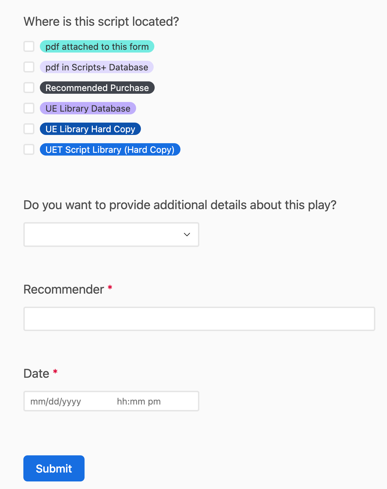Click the chevron arrow in the details dropdown
This screenshot has width=387, height=489.
coord(187,235)
